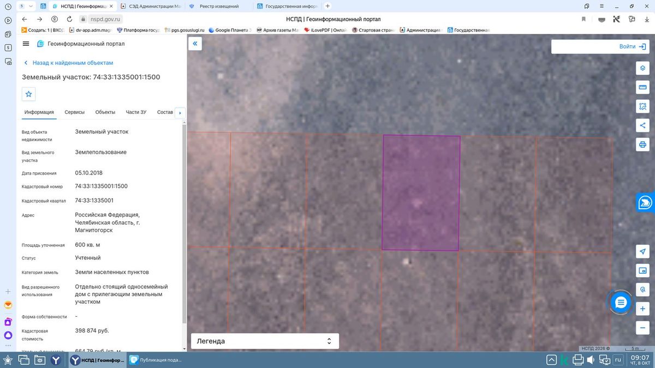Open the Google Планета bookmark
The width and height of the screenshot is (655, 368).
pos(229,30)
